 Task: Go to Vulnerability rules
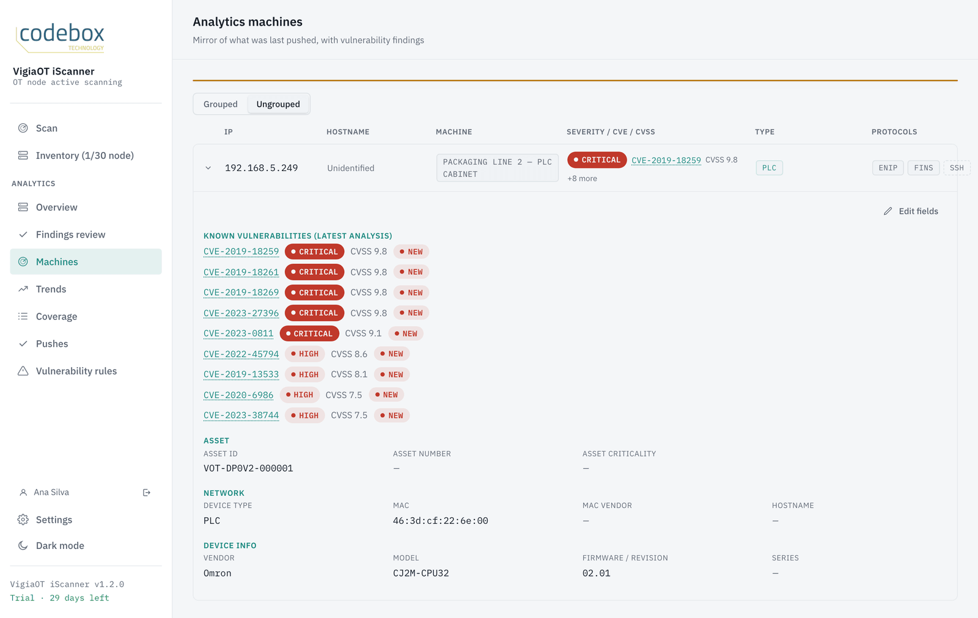click(x=86, y=371)
